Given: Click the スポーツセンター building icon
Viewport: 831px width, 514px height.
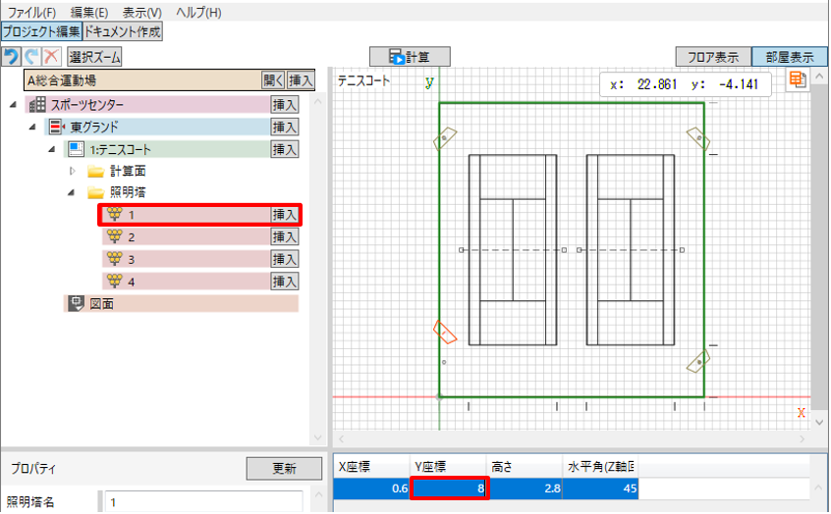Looking at the screenshot, I should click(37, 104).
